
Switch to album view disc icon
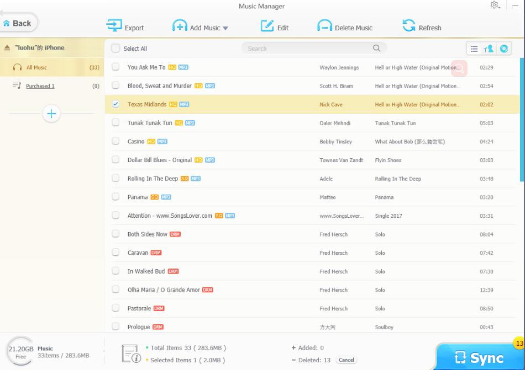[503, 49]
